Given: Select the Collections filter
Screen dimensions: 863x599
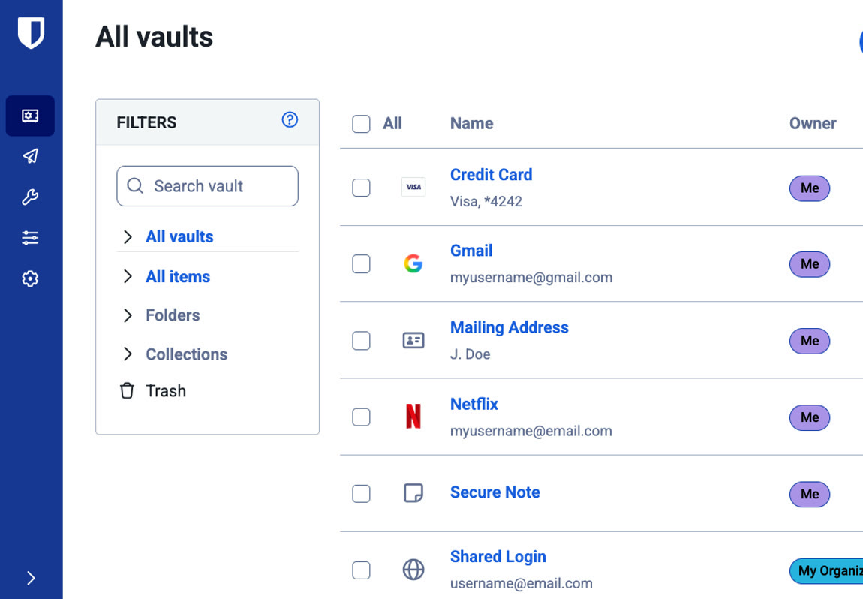Looking at the screenshot, I should point(187,354).
